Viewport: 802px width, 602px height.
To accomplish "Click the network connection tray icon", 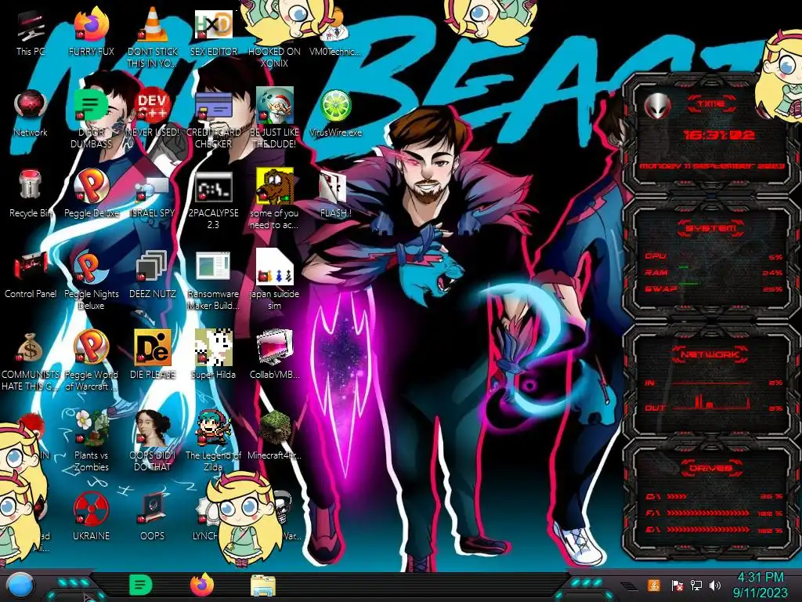I will tap(696, 585).
